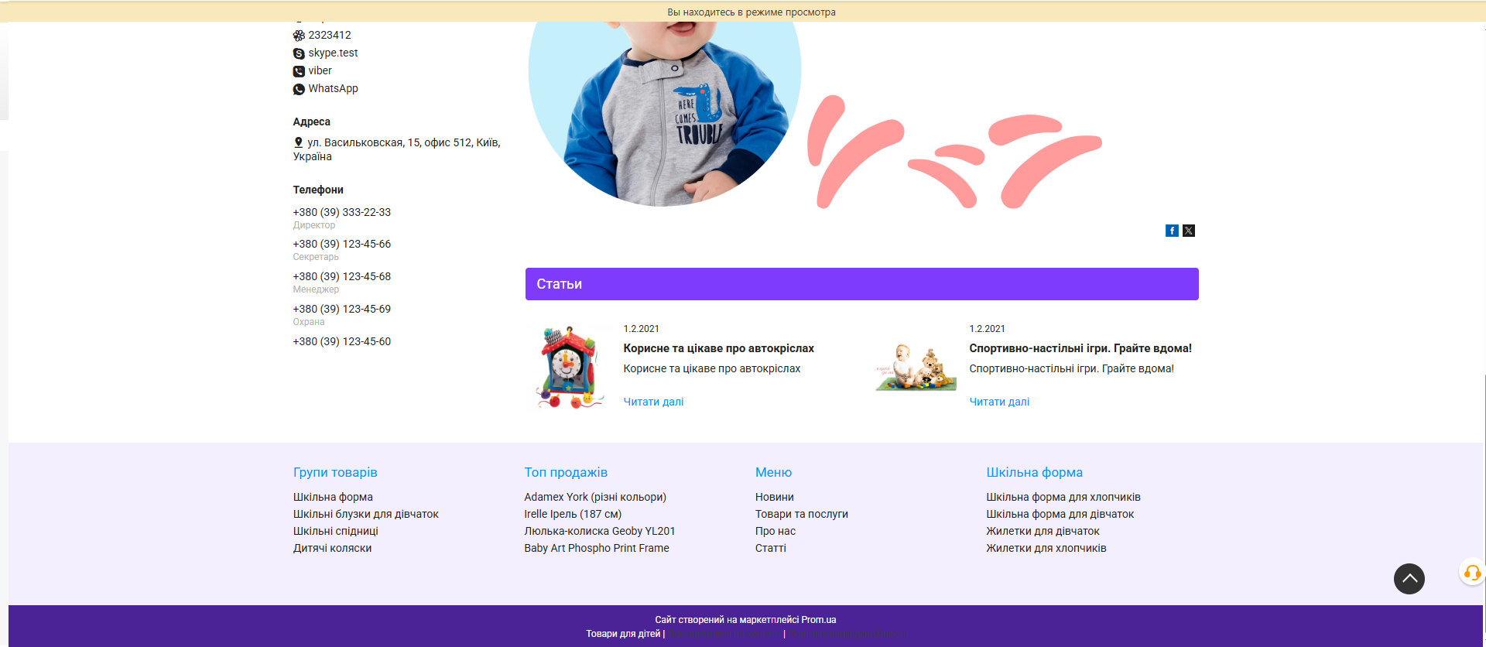Open the Дитячі коляски product group link
The image size is (1486, 647).
pos(332,548)
